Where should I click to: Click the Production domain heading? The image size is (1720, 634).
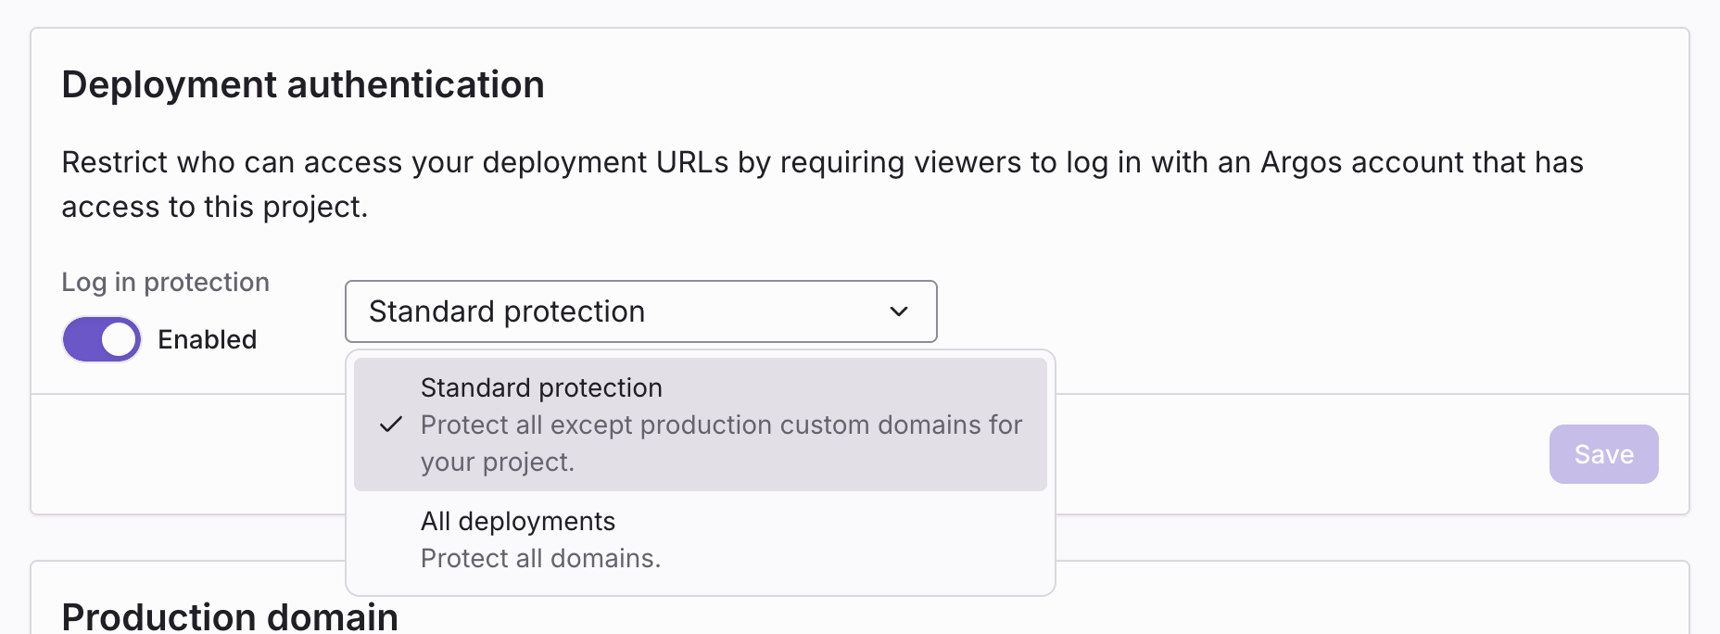pos(230,616)
